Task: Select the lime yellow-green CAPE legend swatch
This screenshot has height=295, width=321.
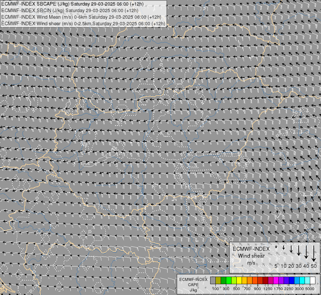Action: click(x=234, y=281)
